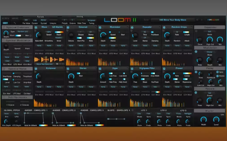227x141 pixels.
Task: Toggle the Modulation effect power switch
Action: click(x=196, y=51)
